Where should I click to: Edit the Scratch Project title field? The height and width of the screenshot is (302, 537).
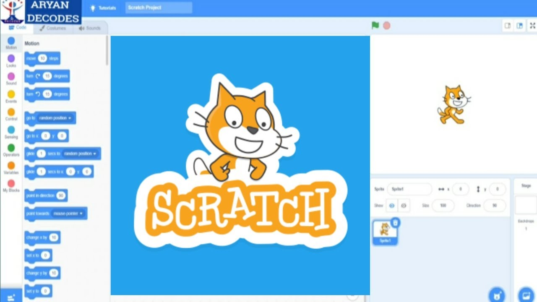(x=159, y=8)
